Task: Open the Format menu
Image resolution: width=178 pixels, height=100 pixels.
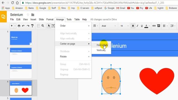Action: 50,19
